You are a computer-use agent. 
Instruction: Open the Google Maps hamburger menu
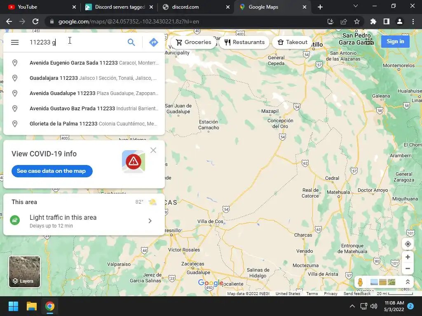15,42
